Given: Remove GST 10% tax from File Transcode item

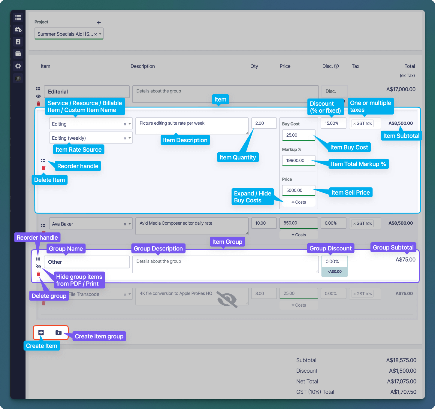Looking at the screenshot, I should tap(354, 294).
